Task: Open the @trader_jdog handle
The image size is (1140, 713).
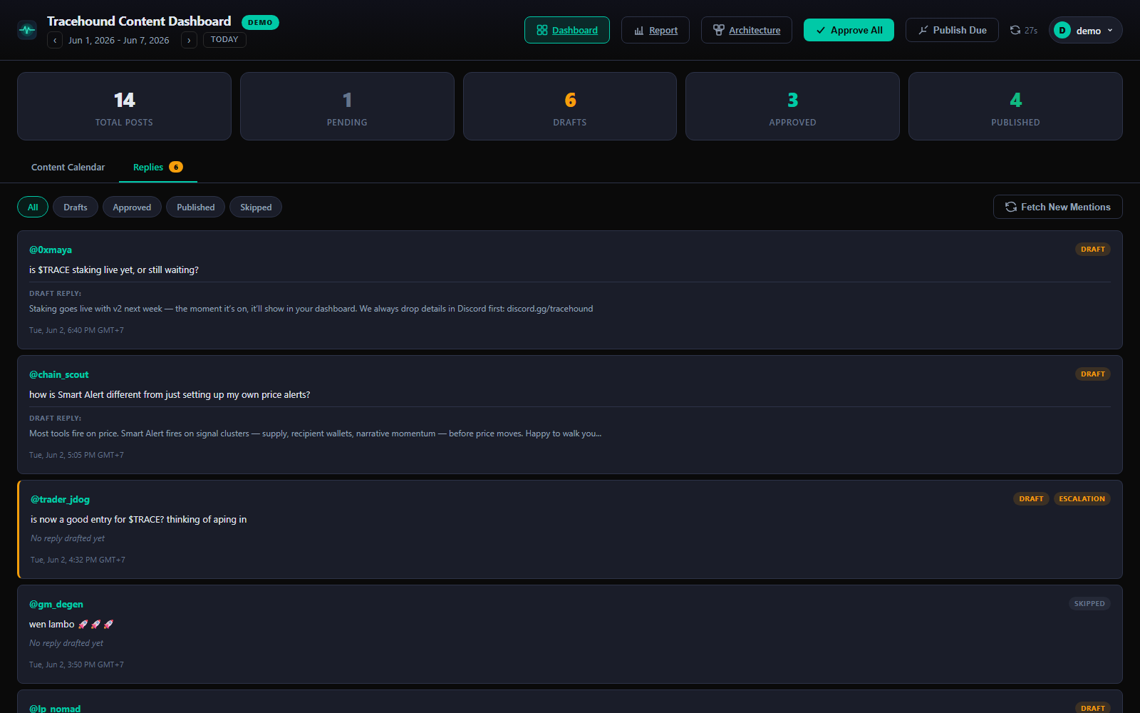Action: pyautogui.click(x=60, y=499)
